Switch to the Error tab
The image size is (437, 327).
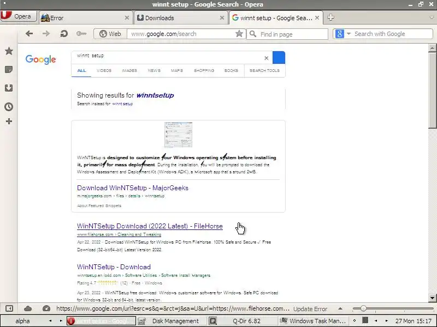85,18
